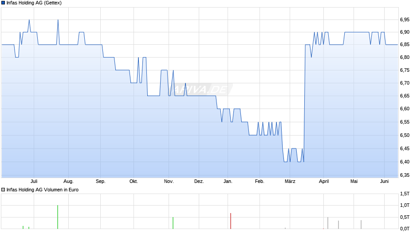
Task: Click the 'Infas Holding AG Volumen in Euro' label
Action: click(43, 190)
